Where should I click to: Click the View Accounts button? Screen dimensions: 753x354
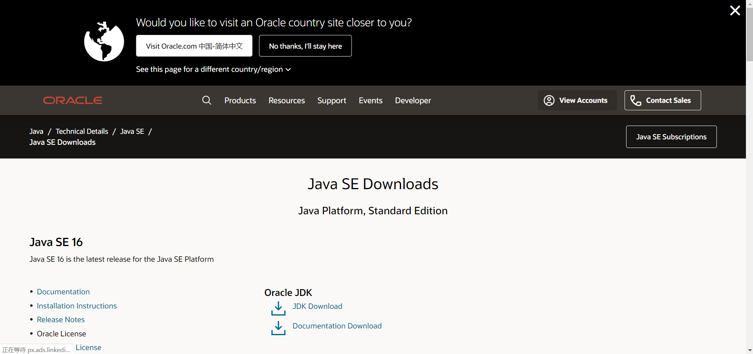pyautogui.click(x=577, y=100)
